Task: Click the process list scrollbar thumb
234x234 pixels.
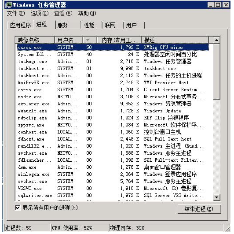Action: [x=216, y=71]
